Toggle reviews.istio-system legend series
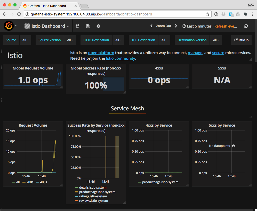This screenshot has width=257, height=211. tap(91, 201)
